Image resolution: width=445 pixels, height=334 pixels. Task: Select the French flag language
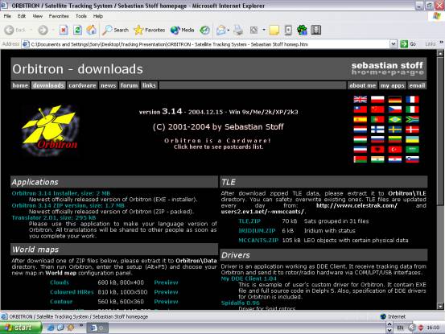pyautogui.click(x=412, y=99)
